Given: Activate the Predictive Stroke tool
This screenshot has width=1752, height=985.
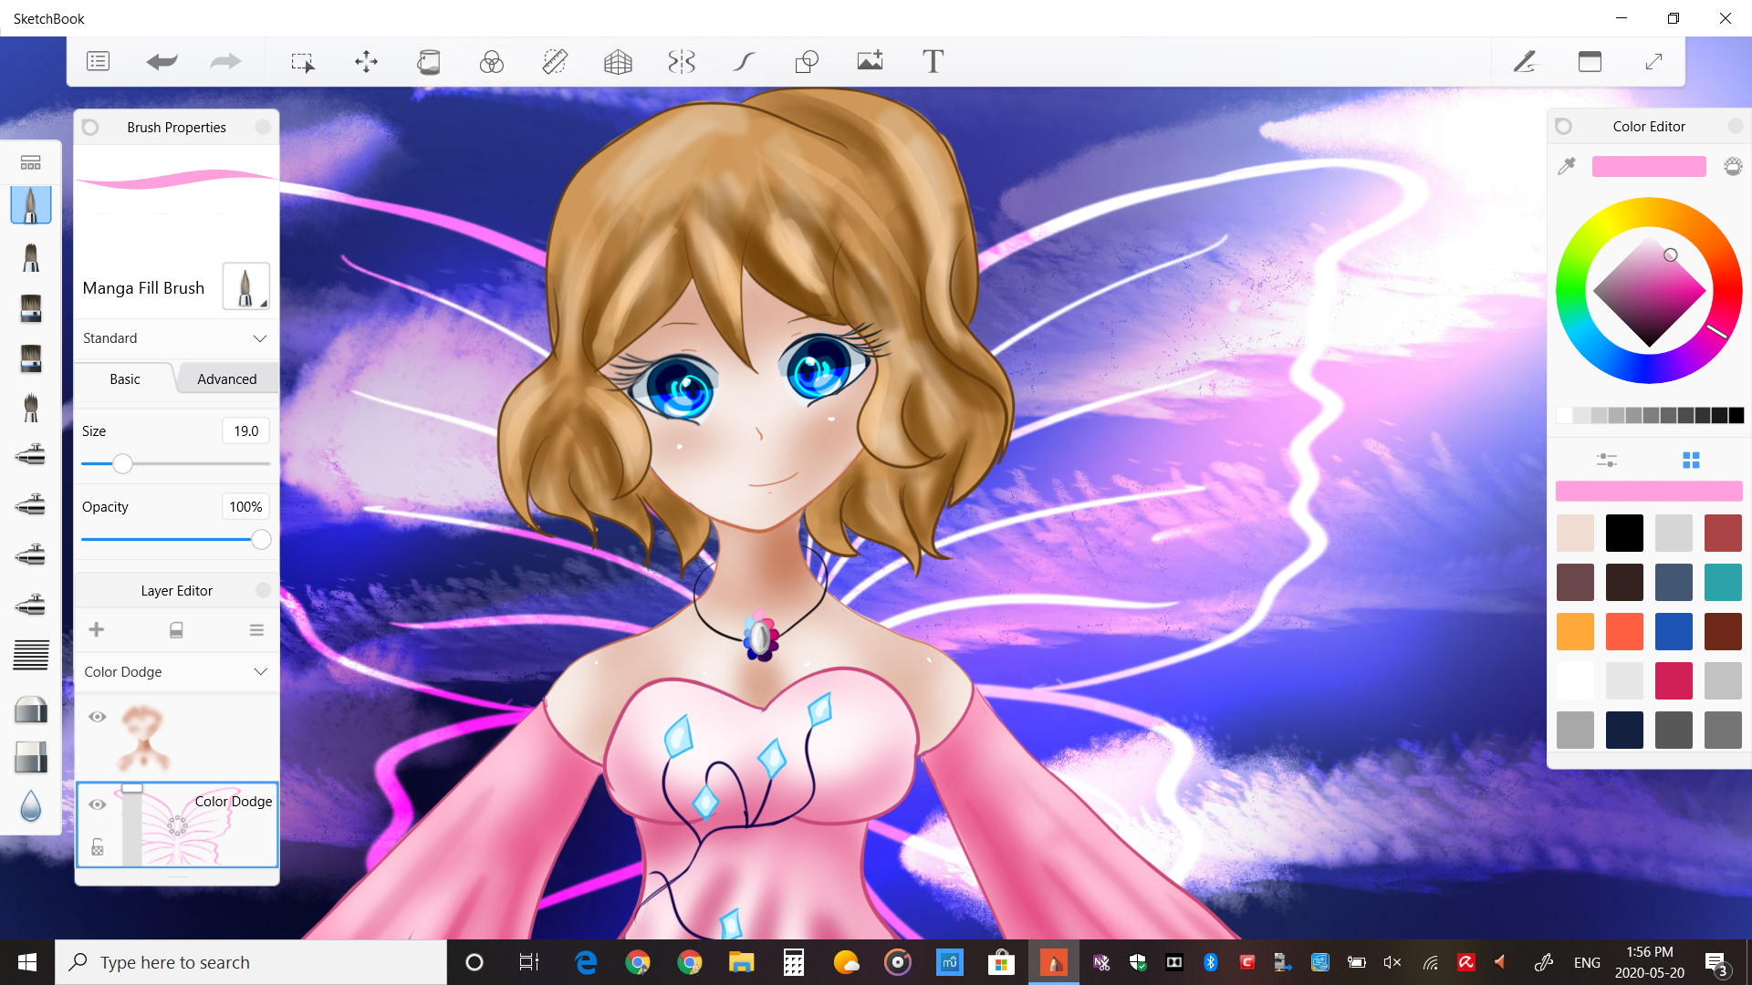Looking at the screenshot, I should [x=744, y=61].
